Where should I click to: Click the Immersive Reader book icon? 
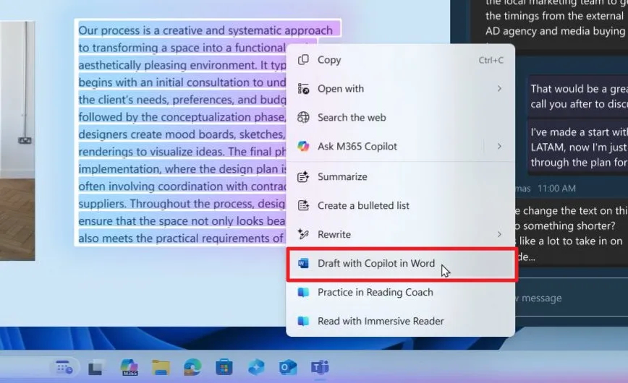[303, 322]
